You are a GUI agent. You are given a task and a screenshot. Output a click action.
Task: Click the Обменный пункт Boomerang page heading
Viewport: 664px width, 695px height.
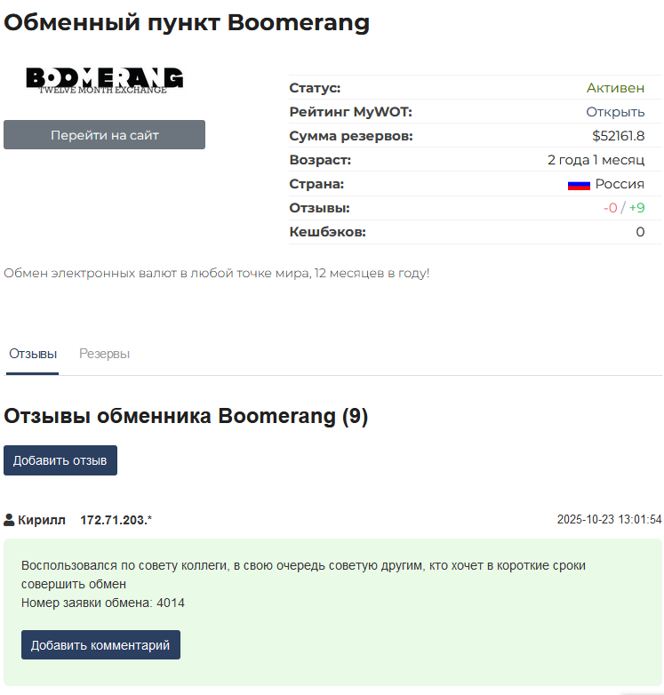pyautogui.click(x=187, y=22)
